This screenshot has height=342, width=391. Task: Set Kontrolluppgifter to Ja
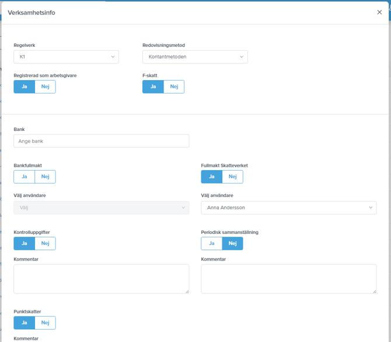(x=25, y=243)
